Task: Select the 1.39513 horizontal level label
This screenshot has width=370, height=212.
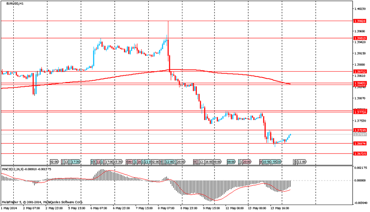Action: coord(360,38)
